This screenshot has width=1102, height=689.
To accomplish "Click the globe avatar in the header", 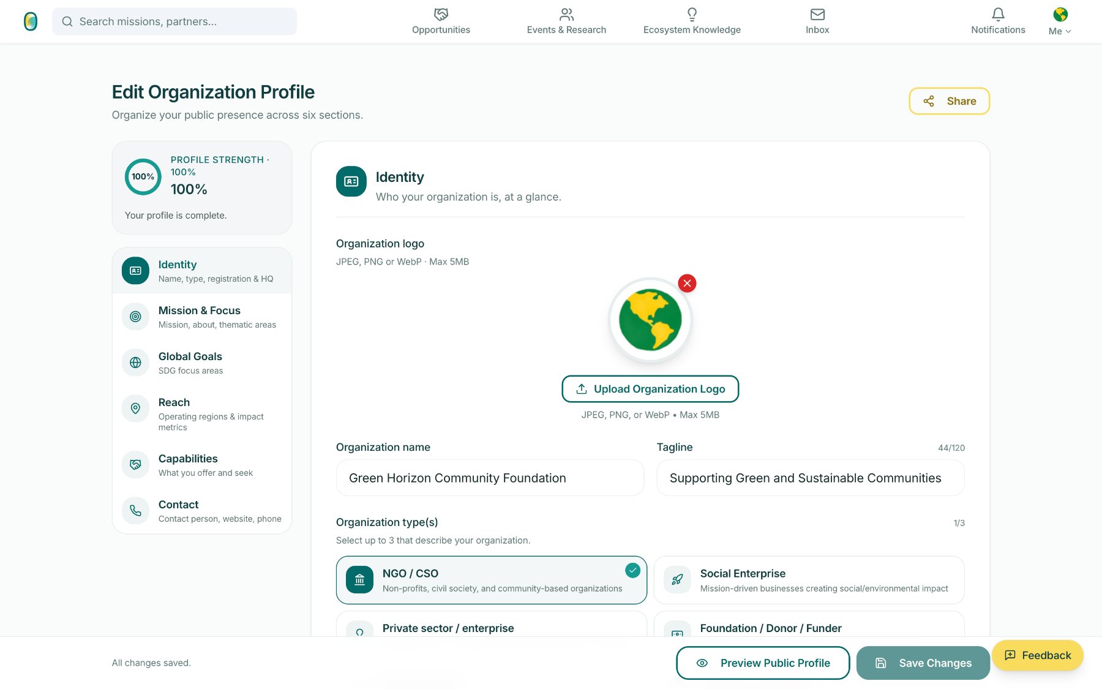I will (1060, 14).
